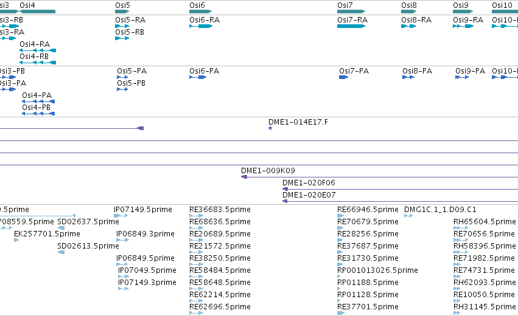Select the RE21572.5prime EST label

220,246
